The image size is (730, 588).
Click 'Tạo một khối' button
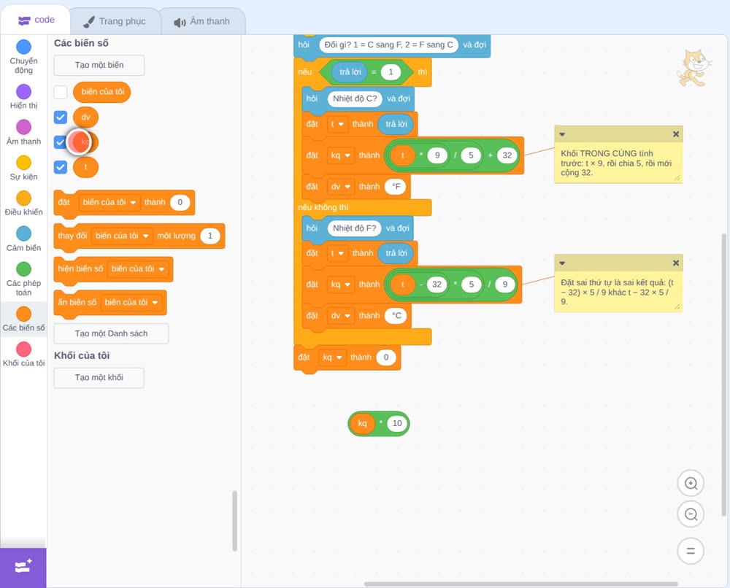pos(99,377)
